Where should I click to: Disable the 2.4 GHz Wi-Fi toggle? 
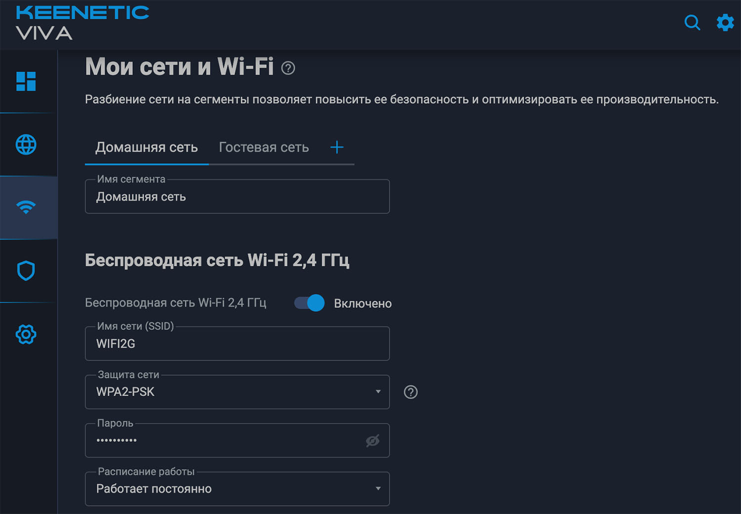click(310, 303)
